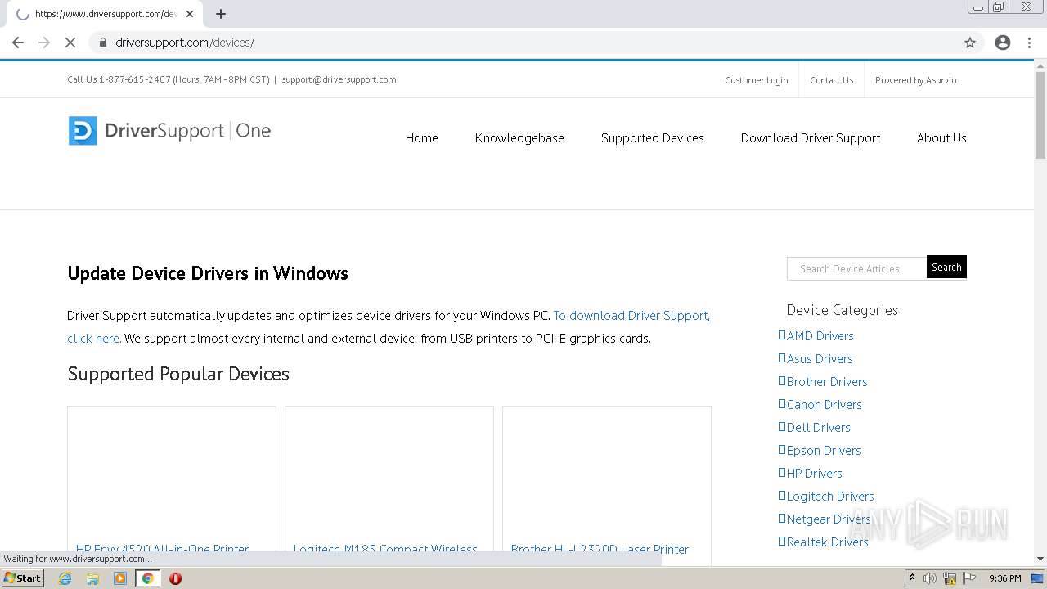Open the Canon Drivers category

click(824, 404)
